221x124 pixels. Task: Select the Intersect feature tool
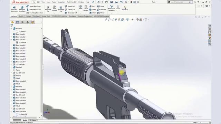click(102, 10)
